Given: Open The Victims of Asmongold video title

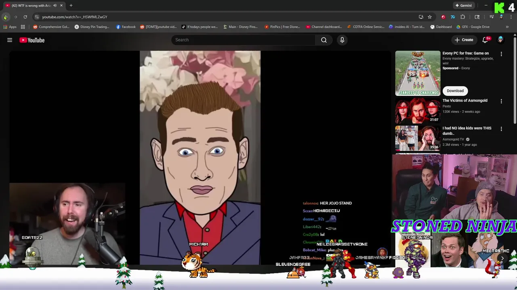Looking at the screenshot, I should (x=465, y=101).
